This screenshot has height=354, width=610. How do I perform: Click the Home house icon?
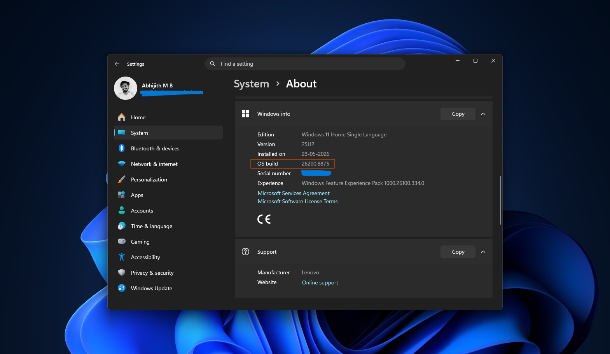(x=122, y=117)
